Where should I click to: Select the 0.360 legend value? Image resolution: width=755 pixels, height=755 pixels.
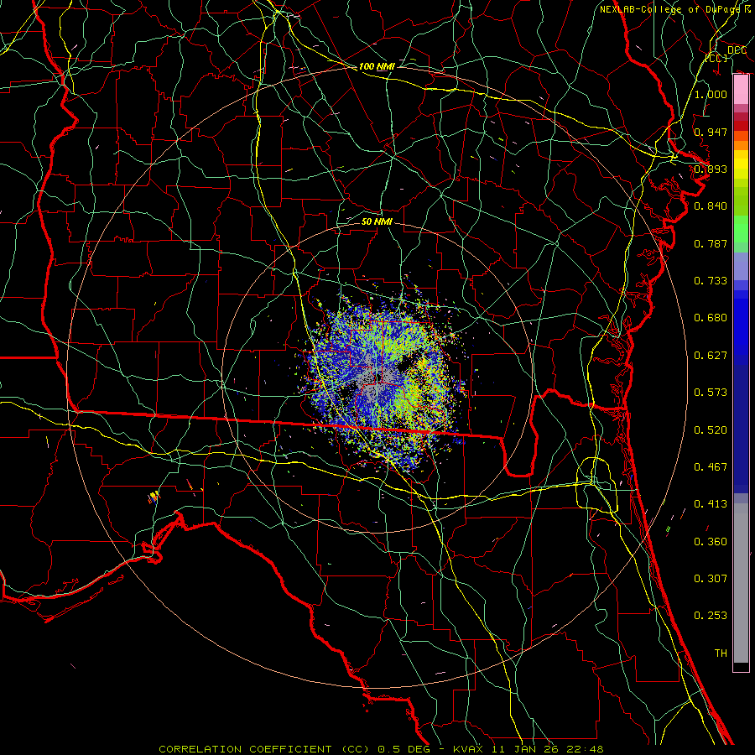click(x=711, y=542)
